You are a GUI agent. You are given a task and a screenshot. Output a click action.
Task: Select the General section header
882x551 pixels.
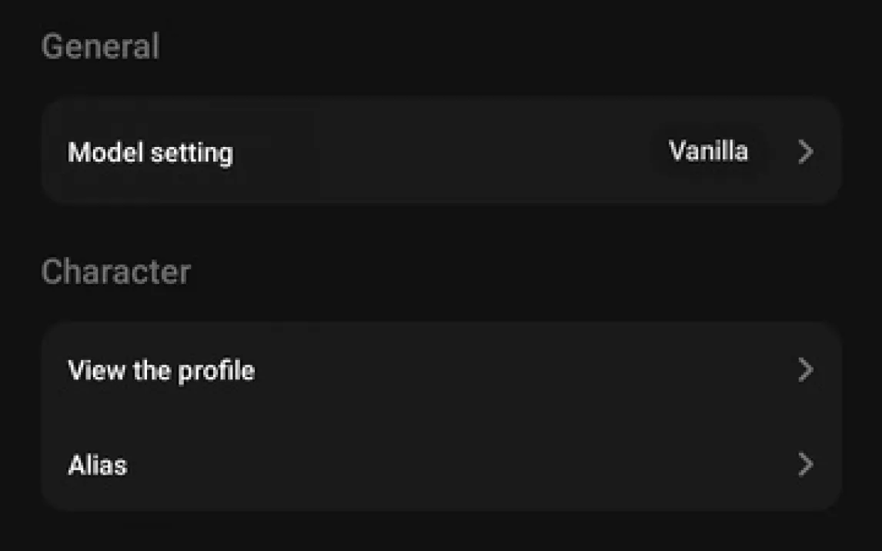click(x=100, y=47)
